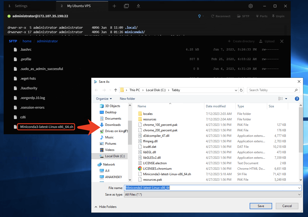Select 3D Objects in navigation pane

click(113, 106)
